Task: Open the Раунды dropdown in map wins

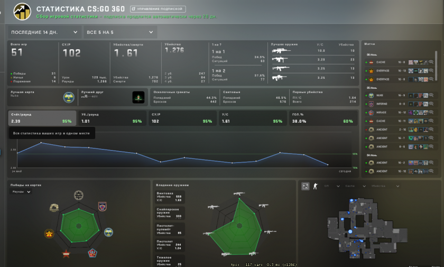Action: pos(21,192)
